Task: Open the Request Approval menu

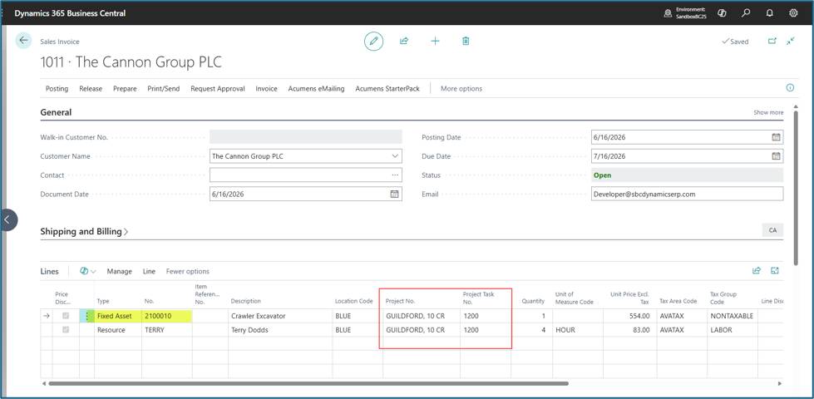Action: 218,89
